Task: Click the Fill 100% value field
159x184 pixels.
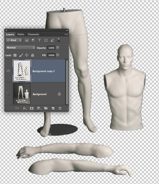Action: pyautogui.click(x=51, y=55)
